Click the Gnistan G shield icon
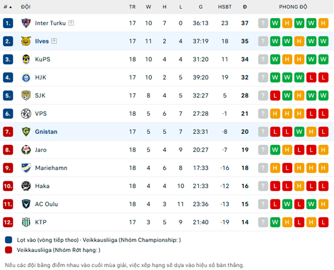The width and height of the screenshot is (334, 270). [x=26, y=132]
